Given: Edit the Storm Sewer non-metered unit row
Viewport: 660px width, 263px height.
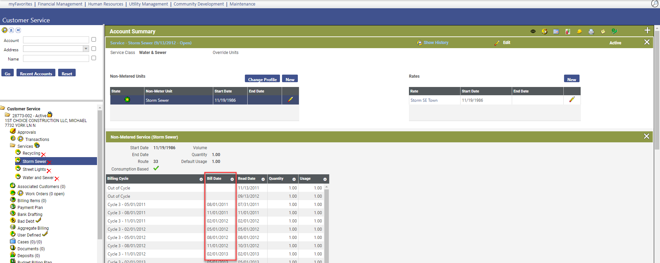Looking at the screenshot, I should point(290,99).
